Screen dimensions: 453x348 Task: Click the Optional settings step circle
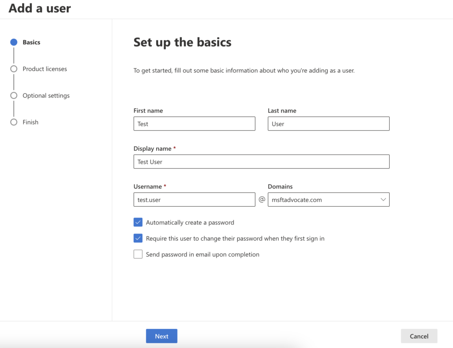(x=14, y=95)
